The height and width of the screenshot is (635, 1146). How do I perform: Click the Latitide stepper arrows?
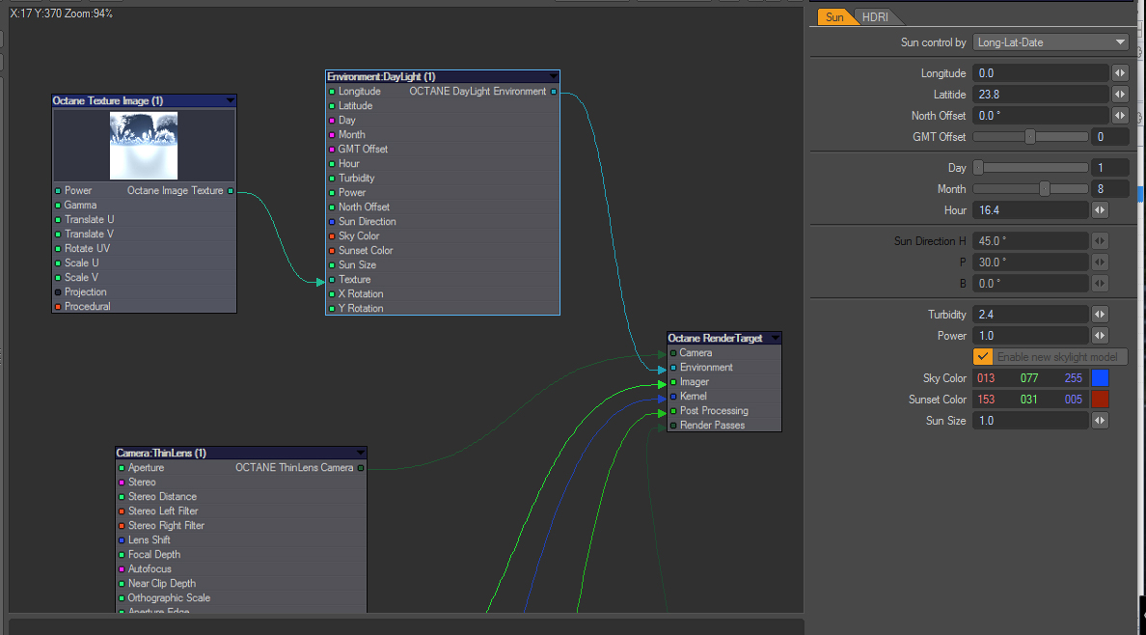click(1120, 95)
